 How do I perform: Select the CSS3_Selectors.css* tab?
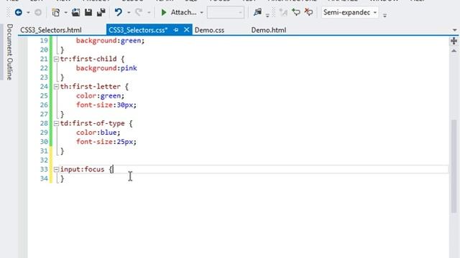pos(138,30)
